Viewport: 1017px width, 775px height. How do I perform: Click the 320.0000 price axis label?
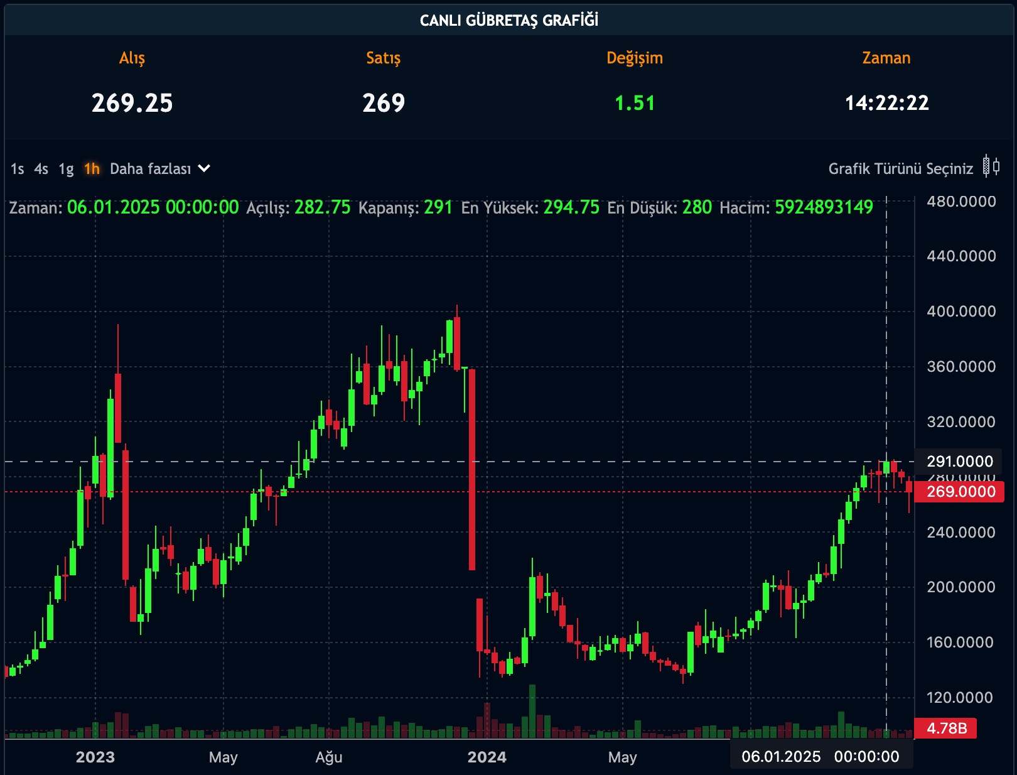point(961,422)
